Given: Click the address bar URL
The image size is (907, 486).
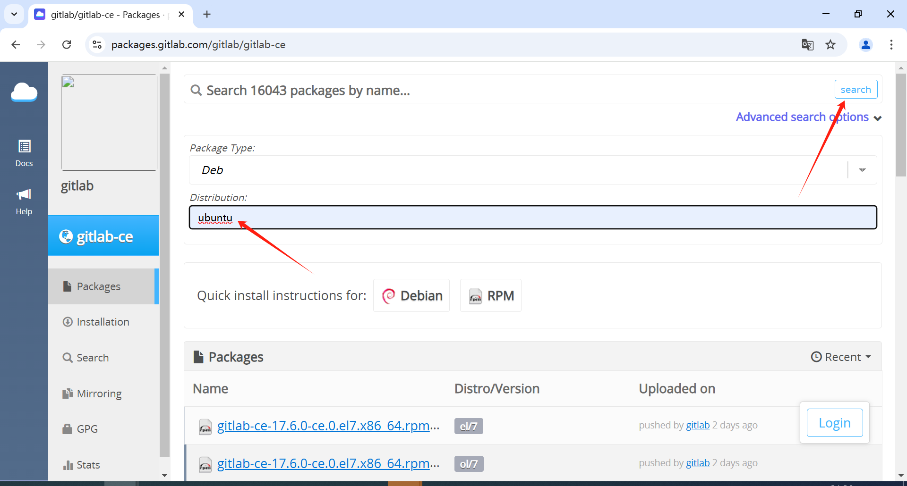Looking at the screenshot, I should pos(198,44).
